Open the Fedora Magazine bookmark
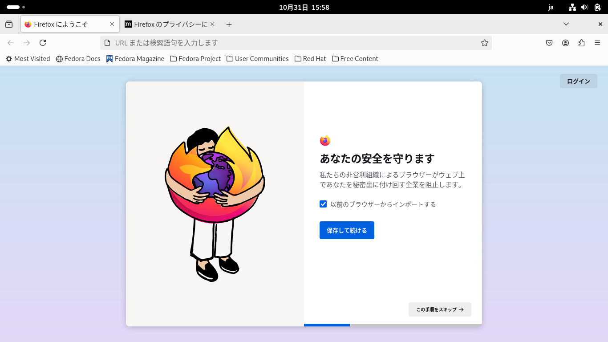The image size is (608, 342). pos(135,59)
